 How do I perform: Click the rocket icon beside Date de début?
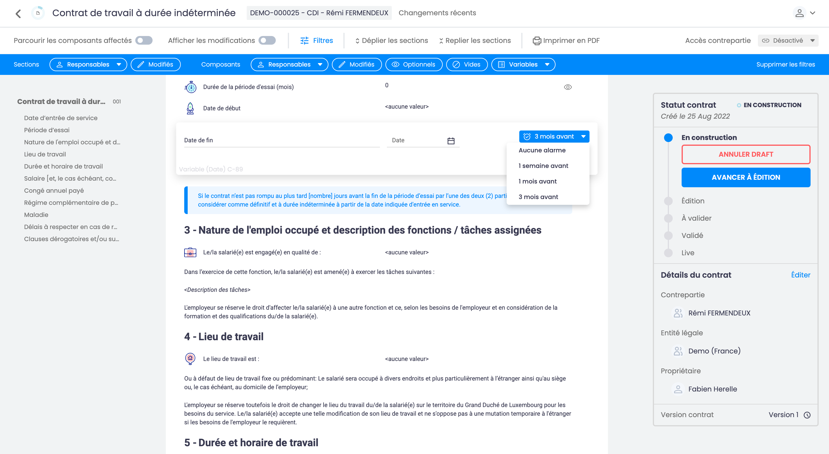pos(190,108)
